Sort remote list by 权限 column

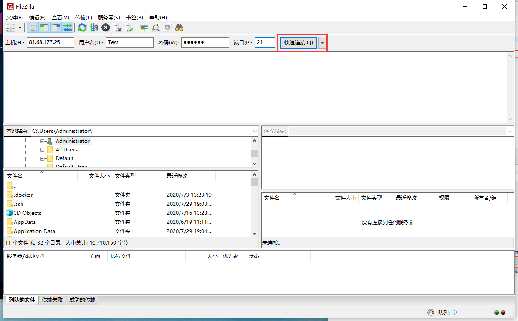453,198
